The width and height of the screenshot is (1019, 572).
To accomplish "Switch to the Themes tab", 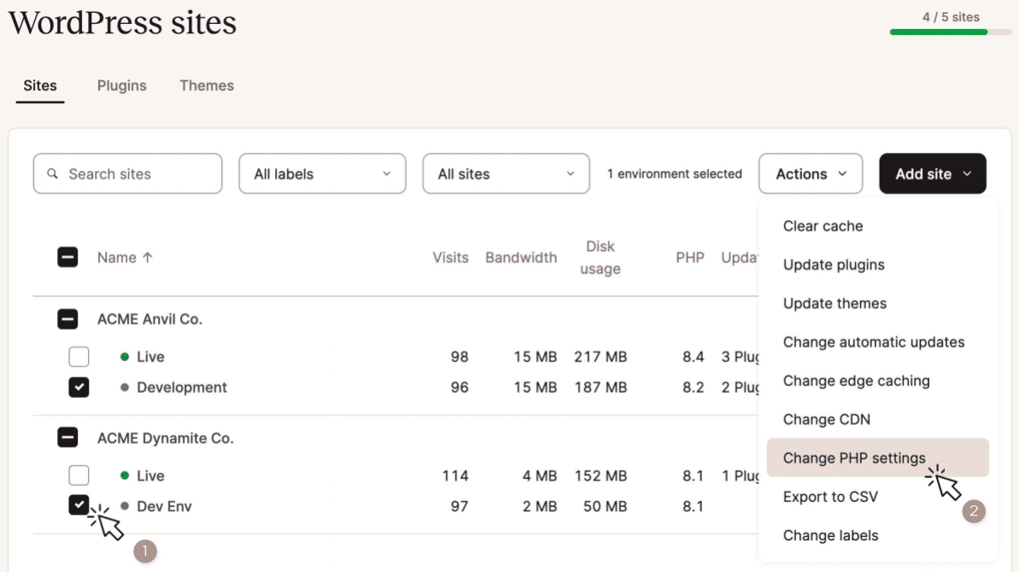I will pos(207,85).
